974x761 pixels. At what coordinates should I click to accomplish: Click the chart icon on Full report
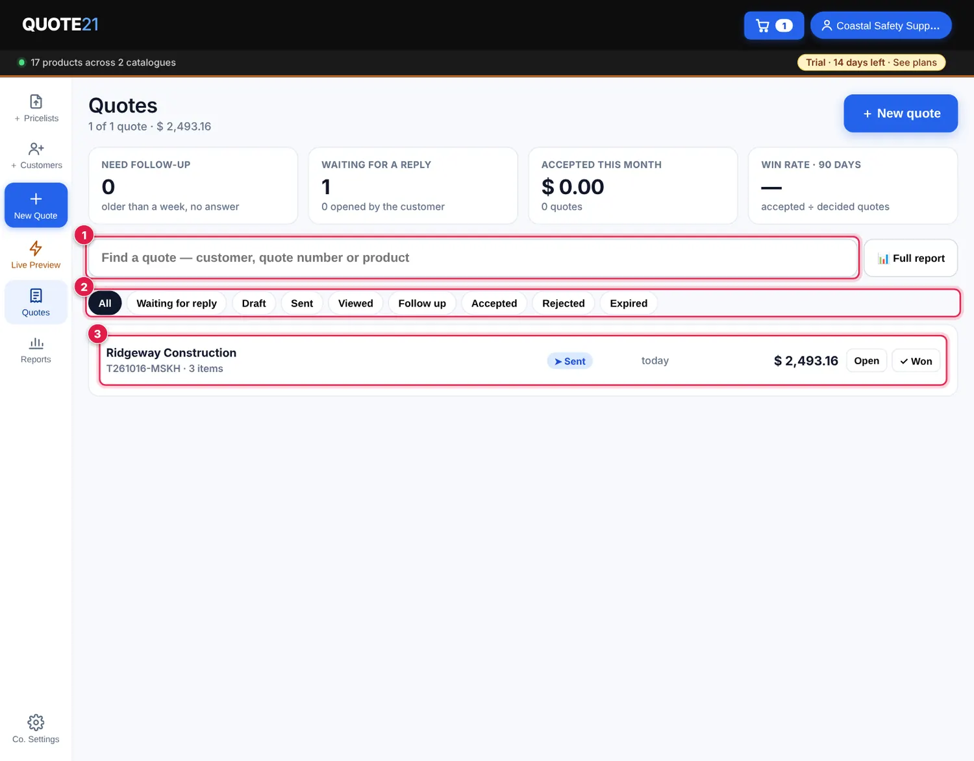click(x=883, y=258)
